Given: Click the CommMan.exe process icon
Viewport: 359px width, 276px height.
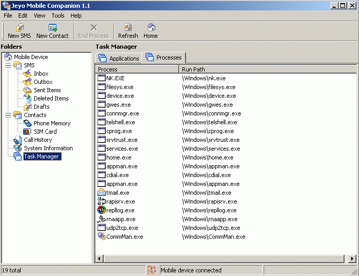Looking at the screenshot, I should point(102,237).
